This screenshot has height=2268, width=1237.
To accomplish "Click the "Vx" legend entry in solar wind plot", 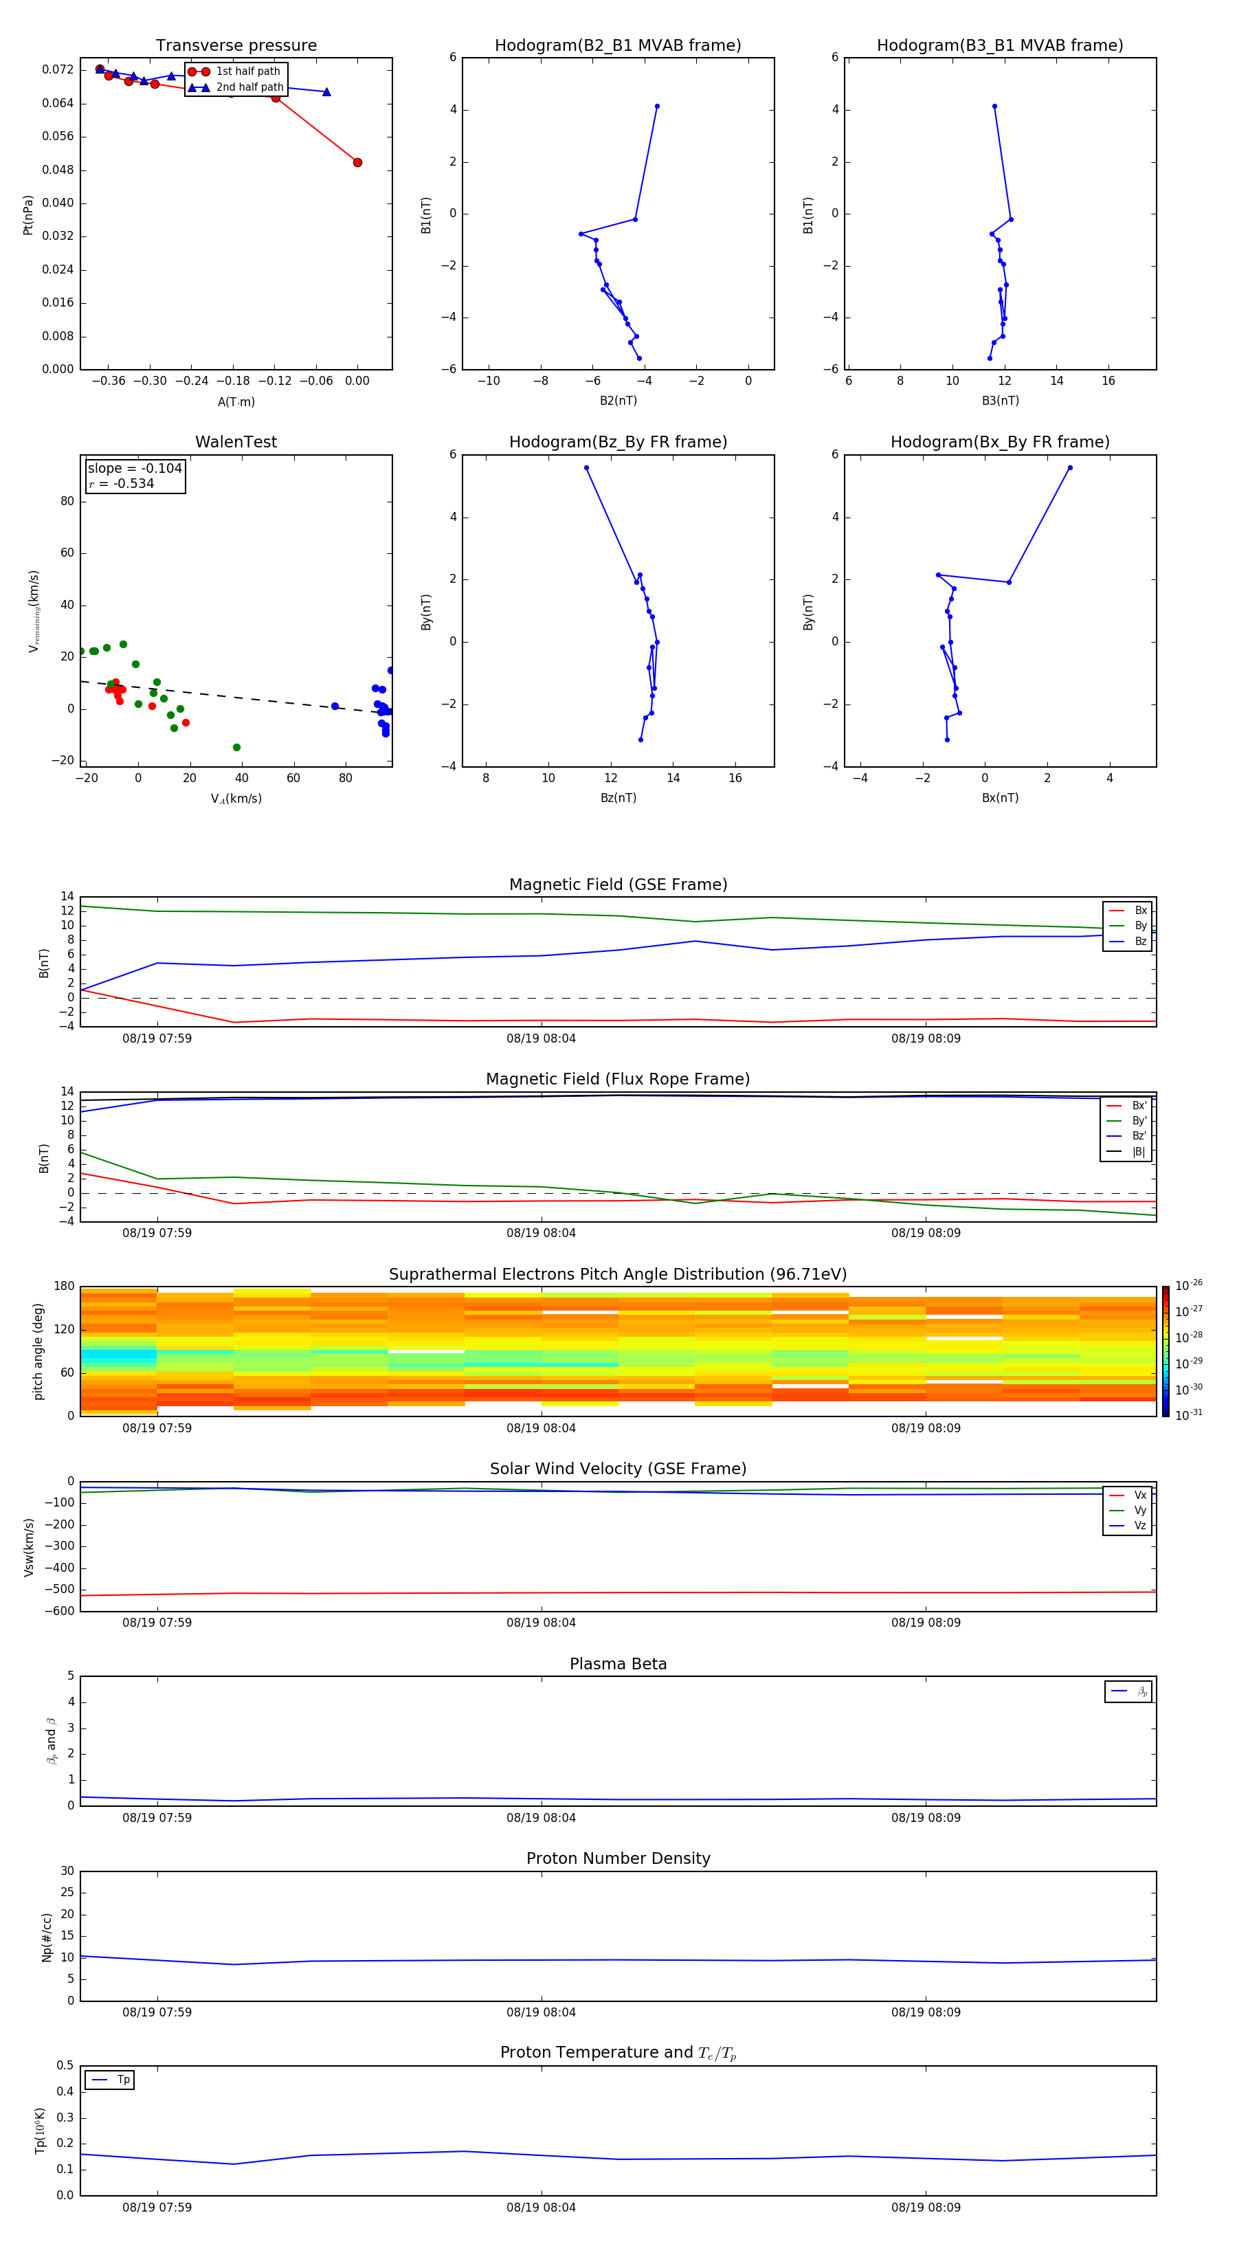I will tap(1128, 1495).
